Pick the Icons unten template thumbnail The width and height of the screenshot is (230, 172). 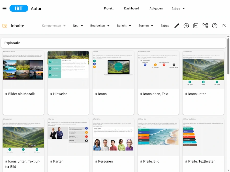coord(203,70)
